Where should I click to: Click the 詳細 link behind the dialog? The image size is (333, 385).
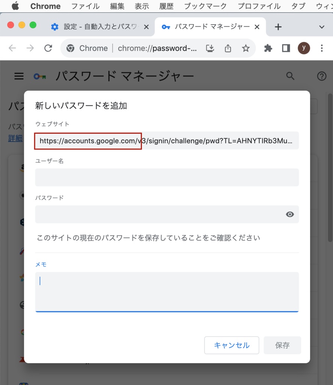(x=15, y=138)
